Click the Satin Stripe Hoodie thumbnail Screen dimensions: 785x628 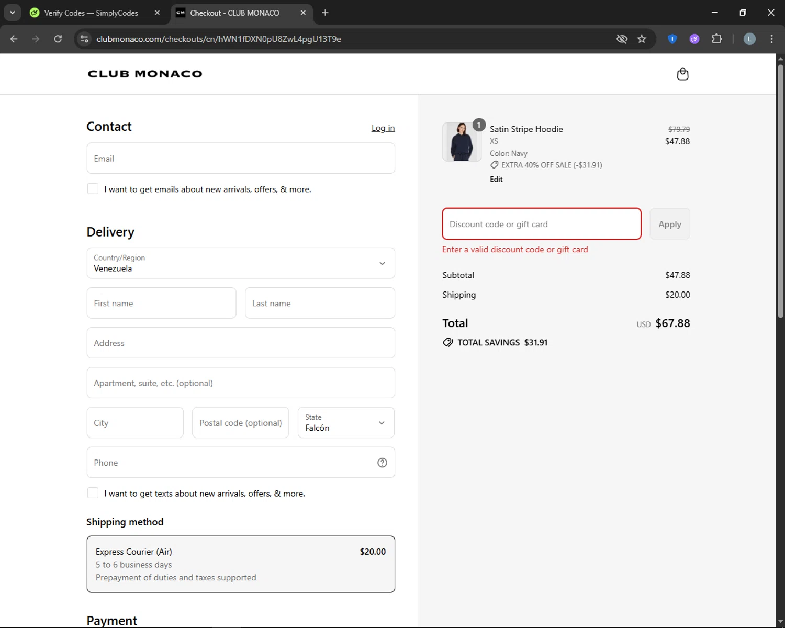pos(462,142)
